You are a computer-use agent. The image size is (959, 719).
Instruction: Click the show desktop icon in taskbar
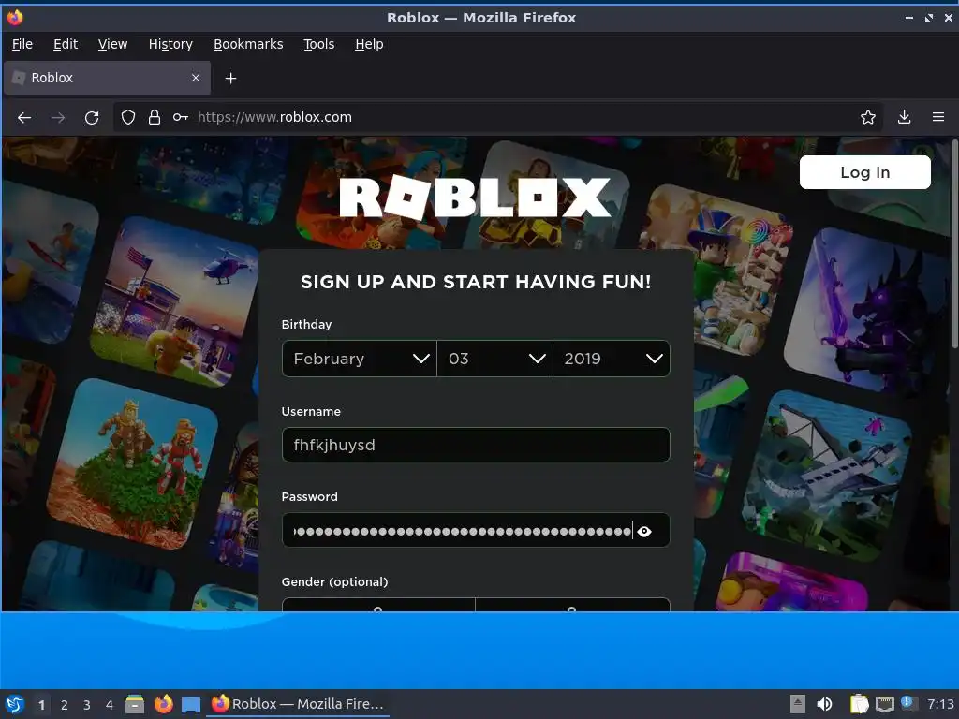(x=191, y=704)
